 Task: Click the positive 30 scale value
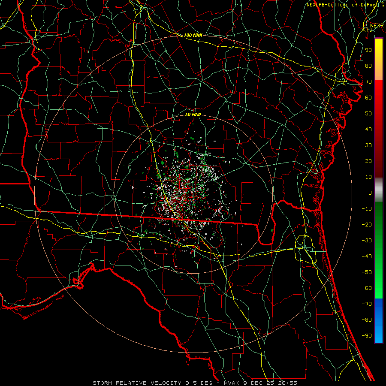[368, 145]
